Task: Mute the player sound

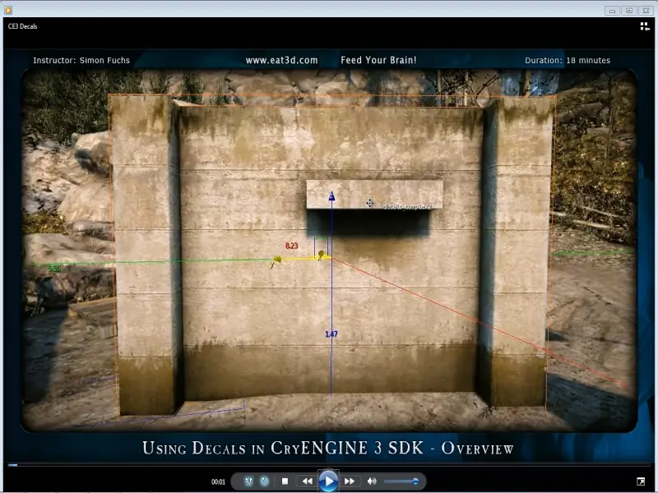Action: (x=372, y=481)
